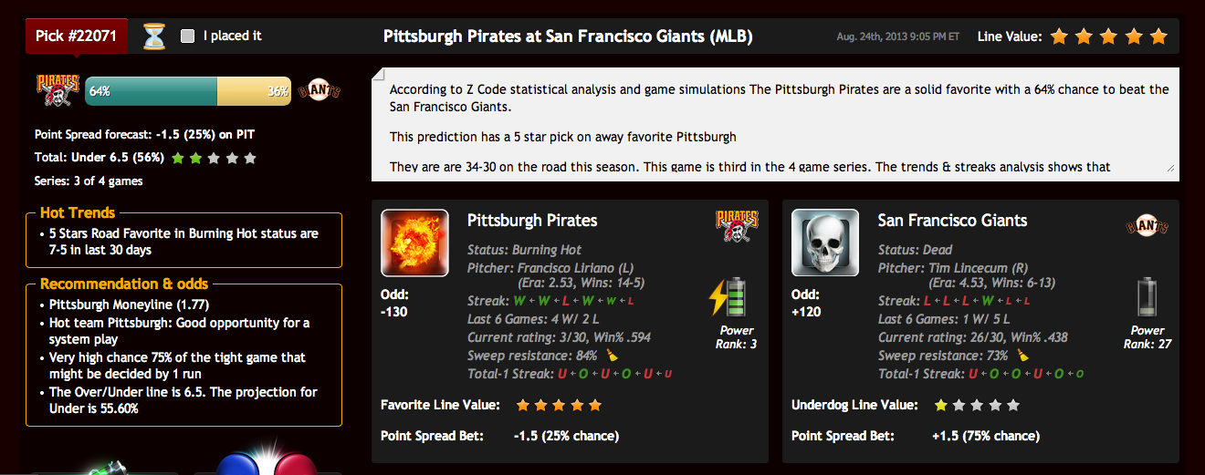Tick the "I placed it" checkbox
The image size is (1205, 475).
click(x=188, y=36)
